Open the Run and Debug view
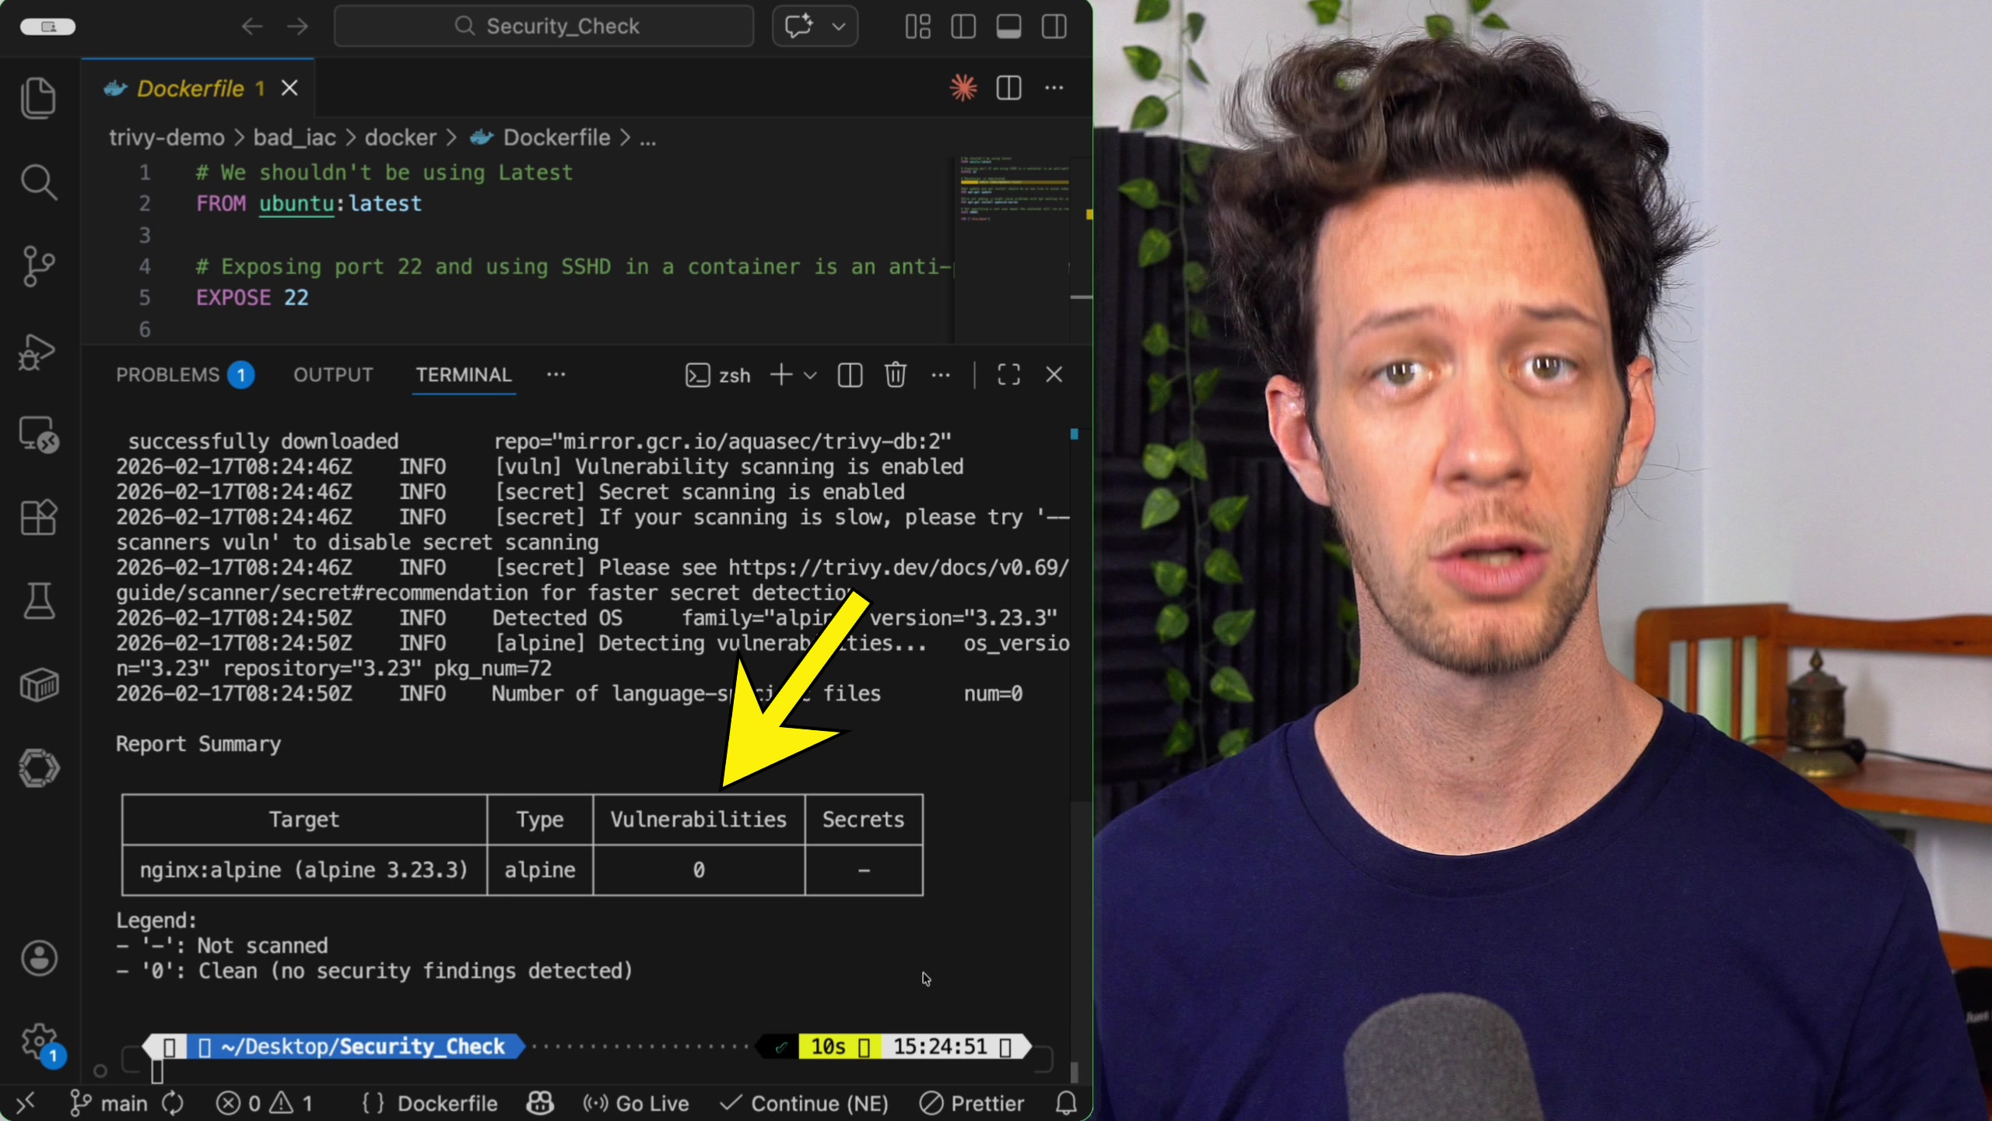The height and width of the screenshot is (1121, 1992). [x=38, y=352]
